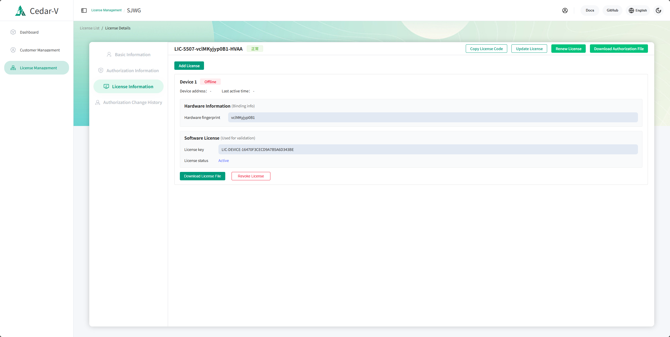Follow the License List breadcrumb link
Image resolution: width=670 pixels, height=337 pixels.
(x=89, y=28)
